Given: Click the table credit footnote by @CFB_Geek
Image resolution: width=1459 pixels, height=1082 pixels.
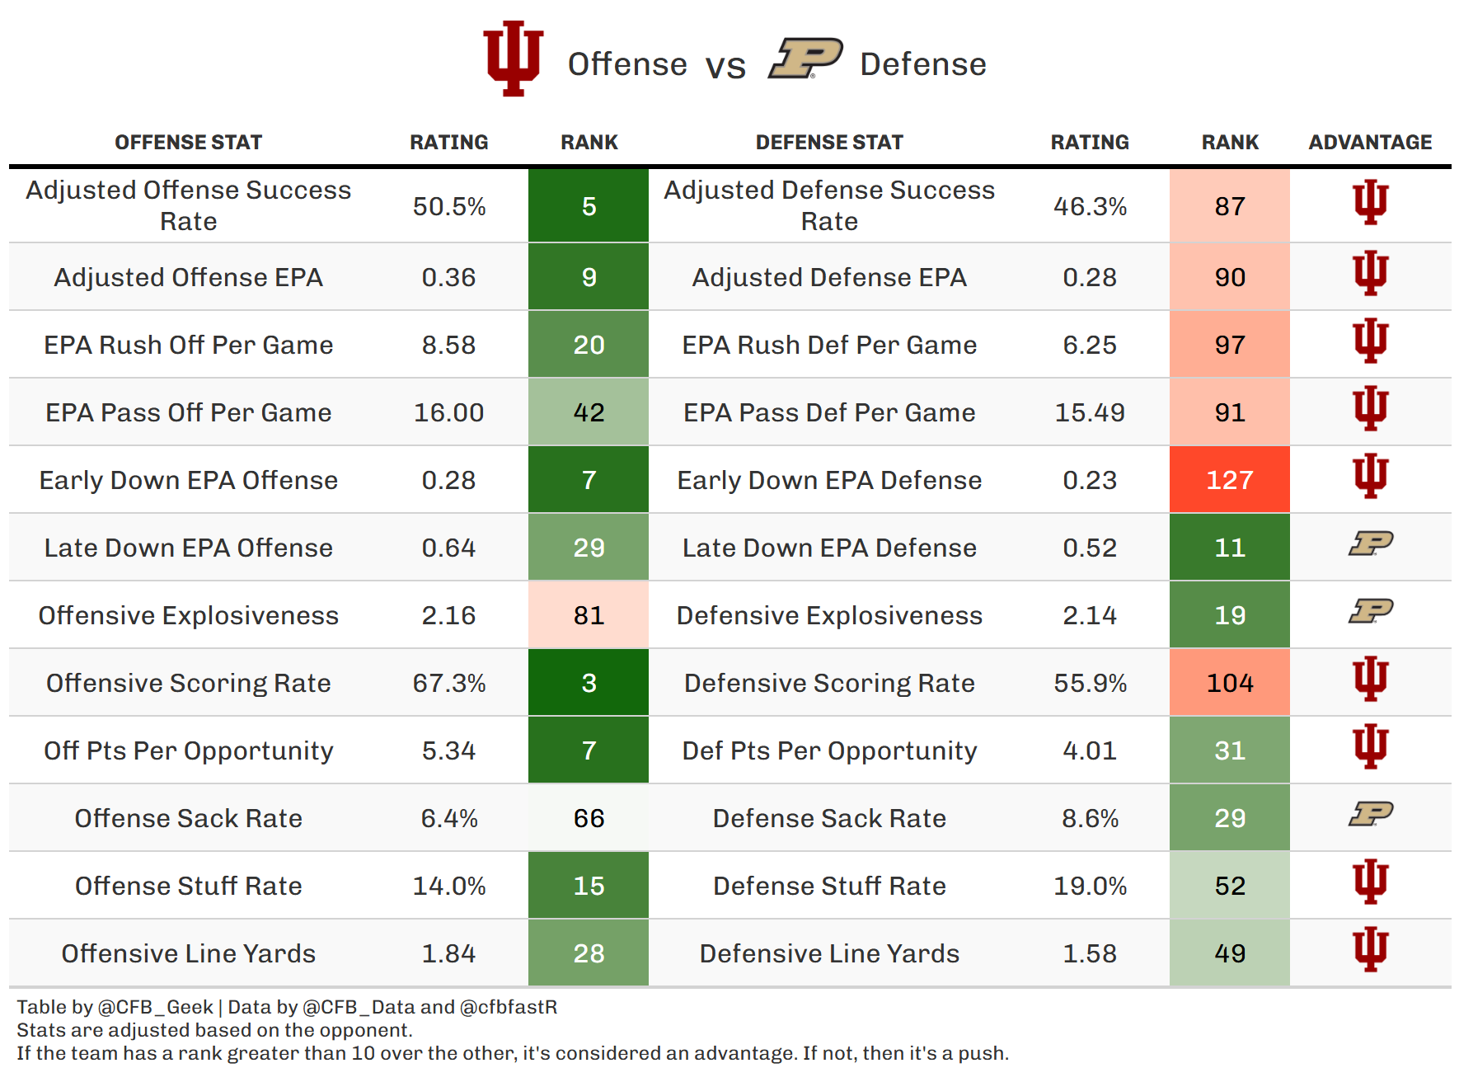Looking at the screenshot, I should tap(287, 1007).
